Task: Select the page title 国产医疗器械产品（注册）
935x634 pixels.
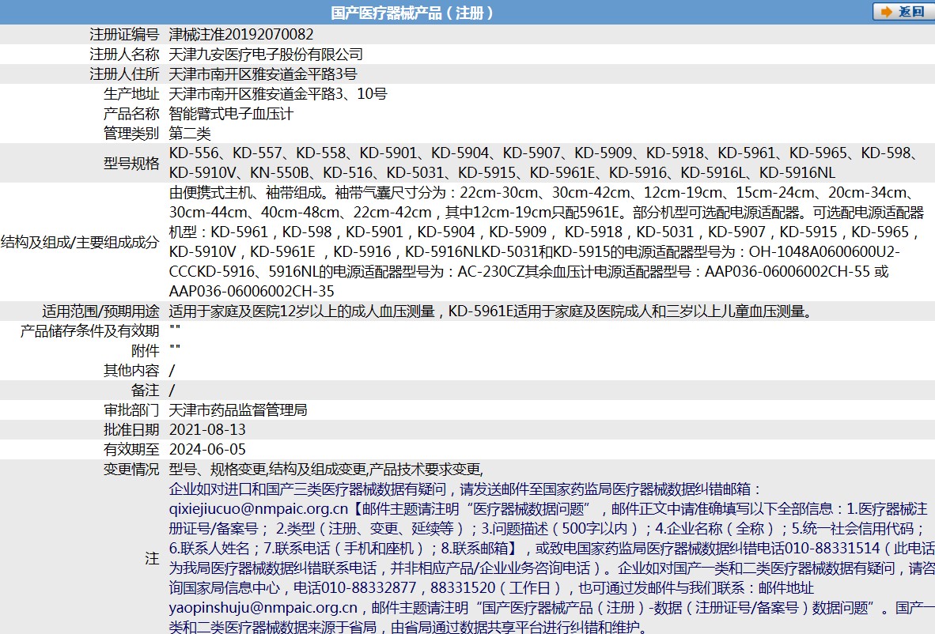Action: (412, 13)
